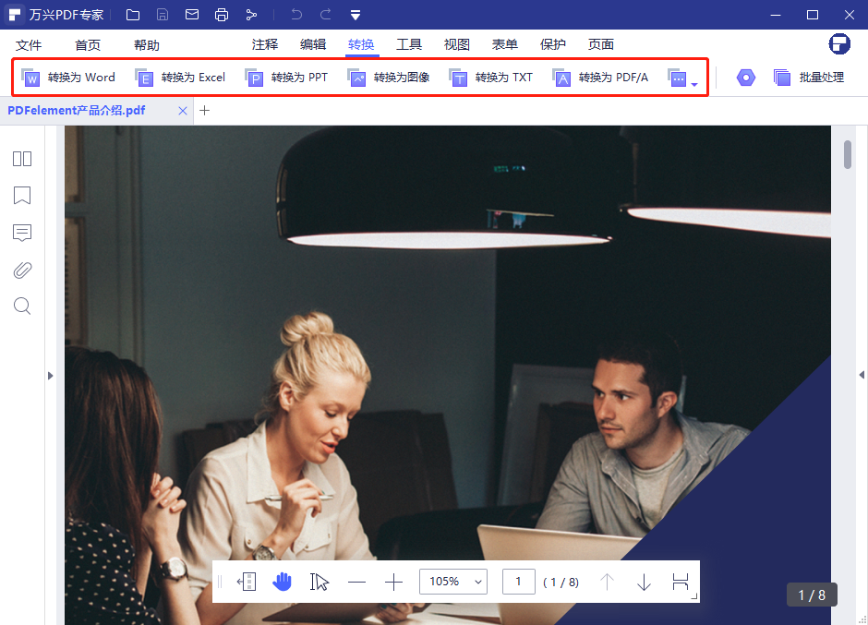The width and height of the screenshot is (868, 625).
Task: Open the page thumbnails panel in sidebar
Action: pyautogui.click(x=22, y=159)
